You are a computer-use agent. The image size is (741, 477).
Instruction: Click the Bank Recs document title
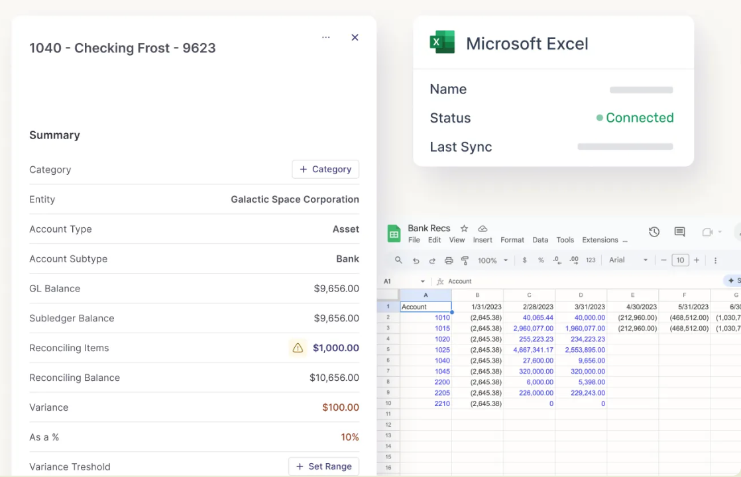429,228
